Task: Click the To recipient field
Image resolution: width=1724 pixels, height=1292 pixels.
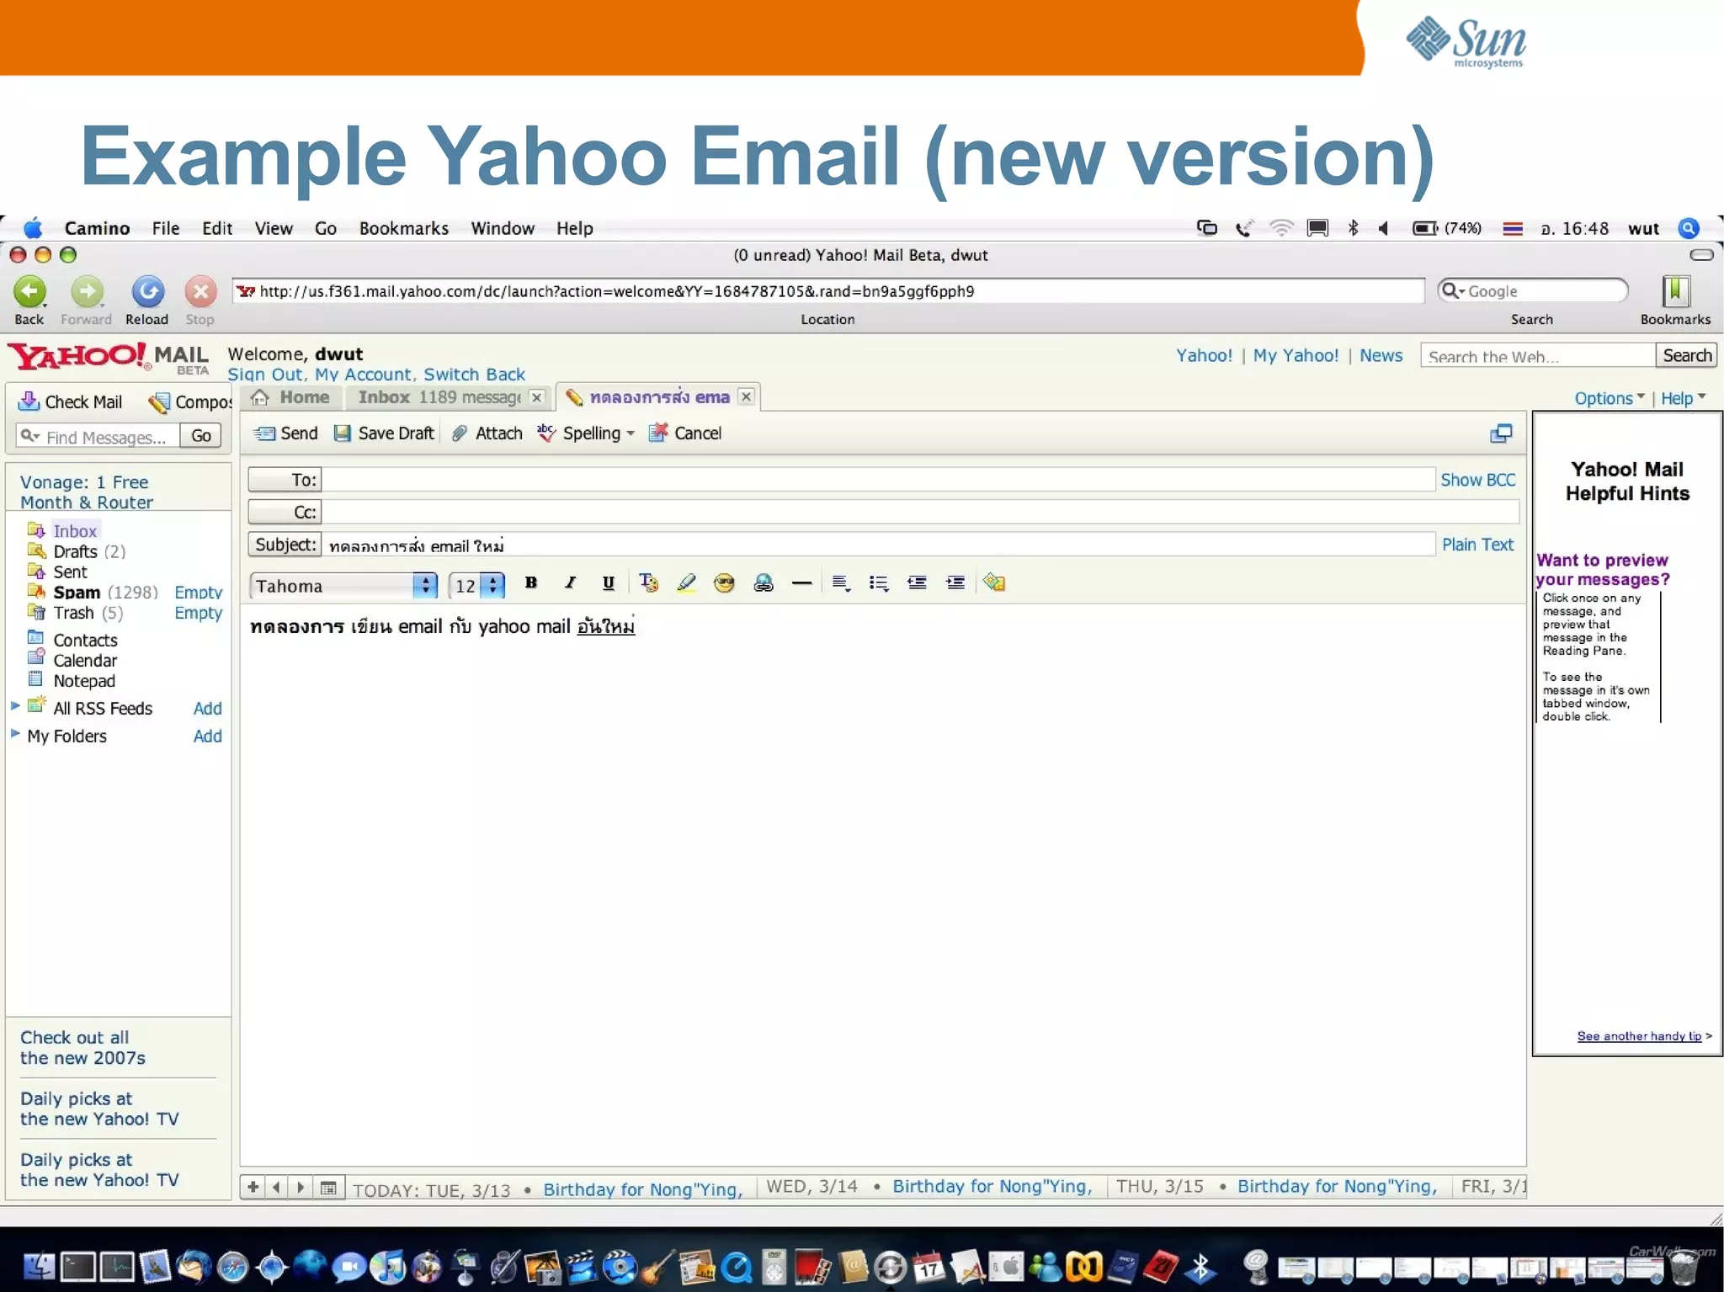Action: (x=879, y=480)
